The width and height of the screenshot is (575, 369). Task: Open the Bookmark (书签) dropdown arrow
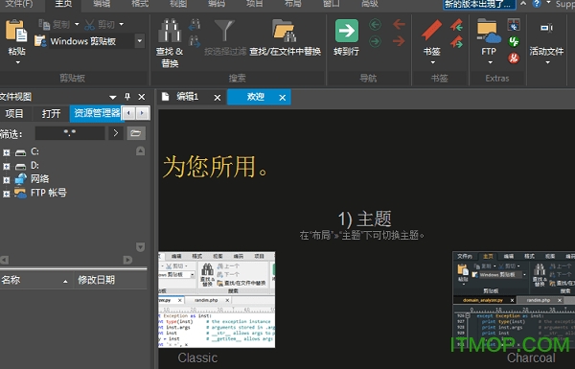432,62
